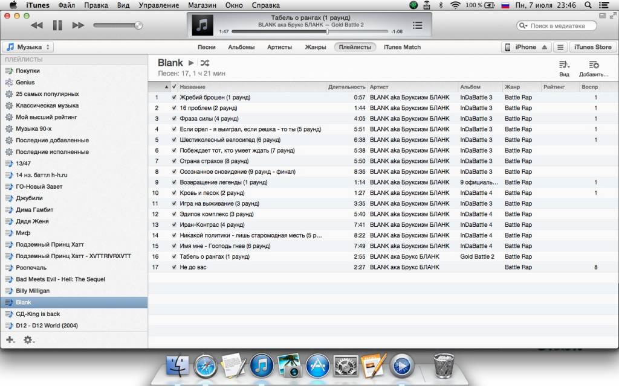
Task: Uncheck the song Иран-Контрас (4 раунд)
Action: [x=174, y=225]
